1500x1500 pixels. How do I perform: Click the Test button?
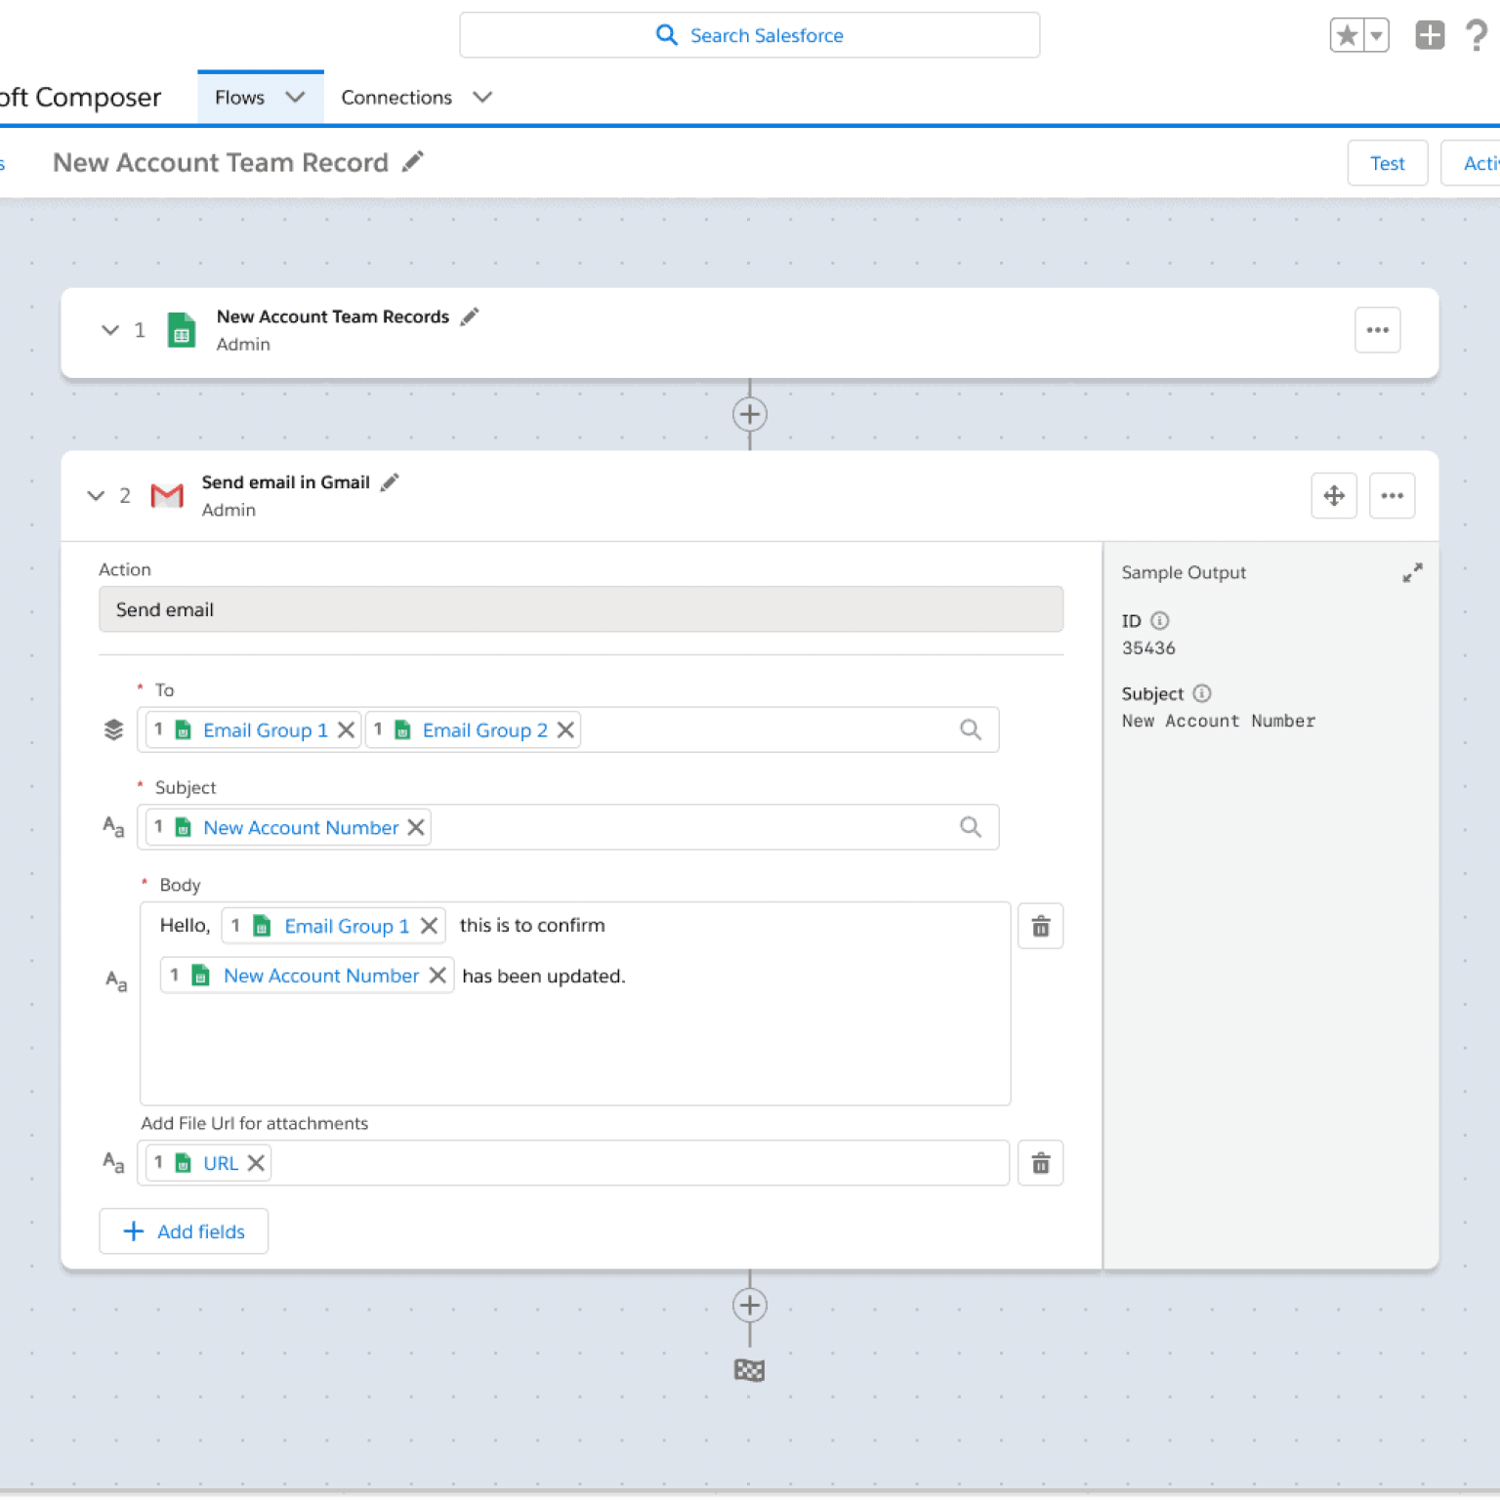[1387, 163]
